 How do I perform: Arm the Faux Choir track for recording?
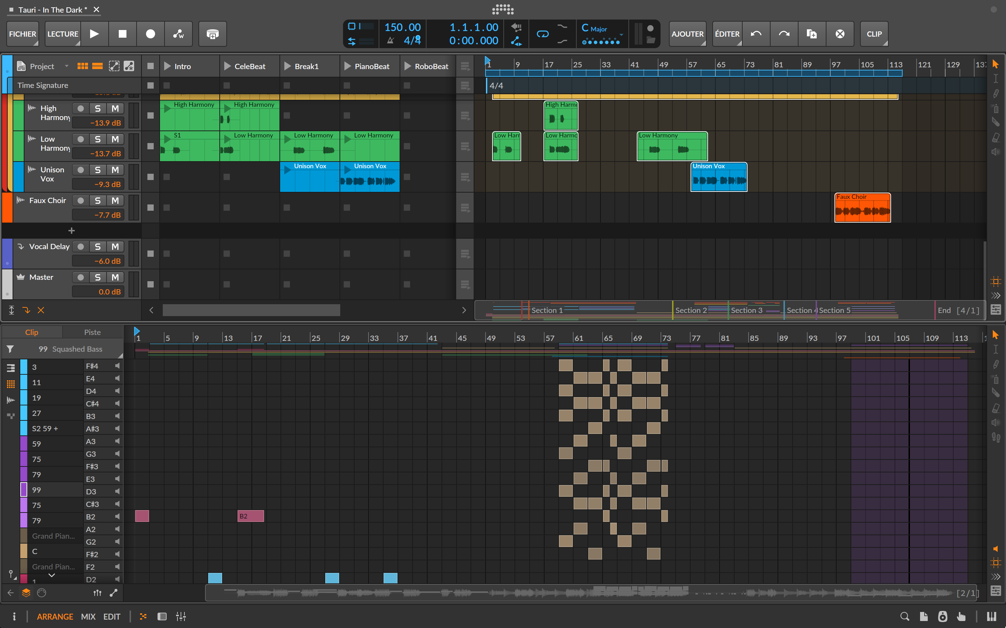coord(81,200)
